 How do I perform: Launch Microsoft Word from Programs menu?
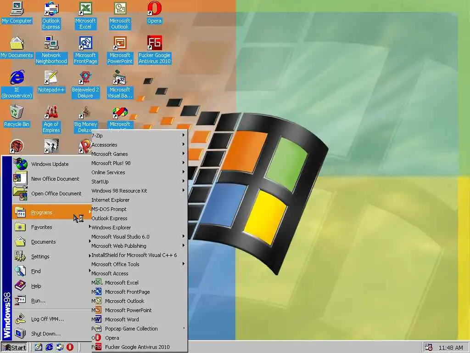coord(139,319)
